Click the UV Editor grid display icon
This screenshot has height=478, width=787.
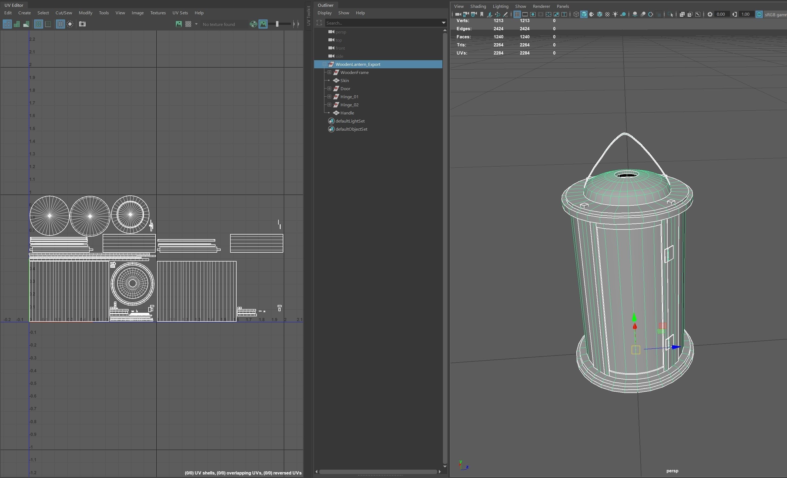click(60, 24)
